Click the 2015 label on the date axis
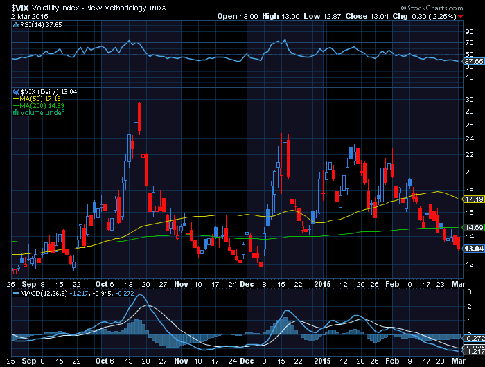The width and height of the screenshot is (485, 367). point(321,284)
